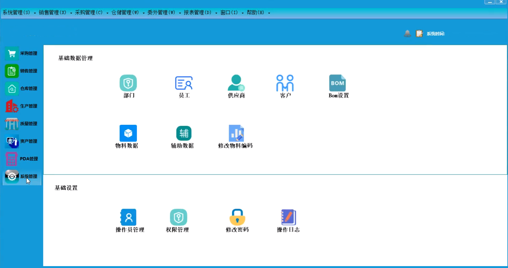Open the 部门 (Department) icon

coord(128,83)
